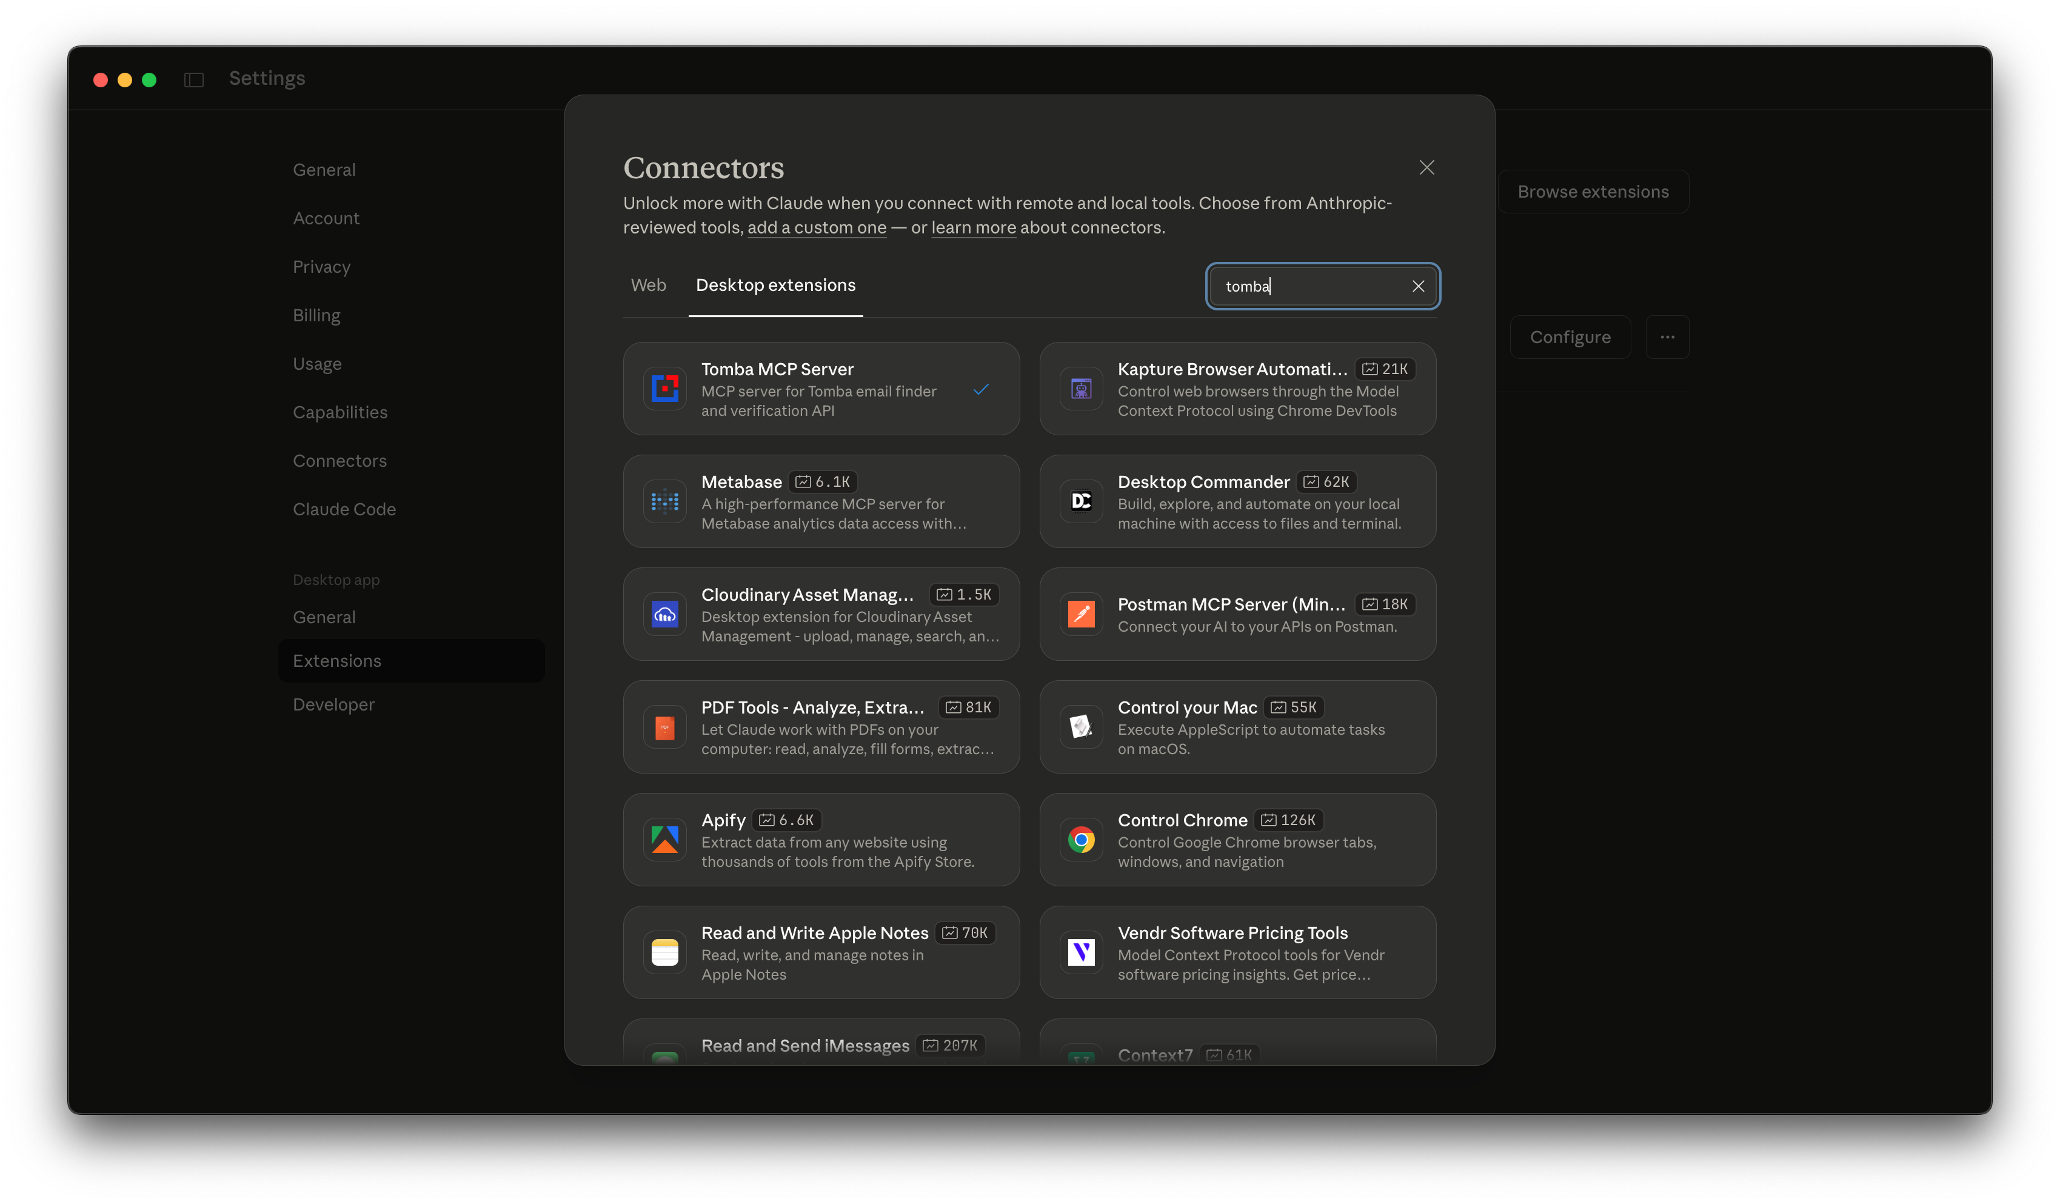Click the Metabase dotted logo icon
Image resolution: width=2060 pixels, height=1204 pixels.
coord(664,501)
